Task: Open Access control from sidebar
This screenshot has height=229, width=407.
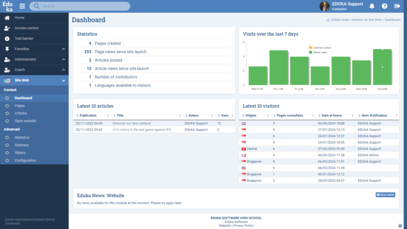Action: click(x=26, y=28)
